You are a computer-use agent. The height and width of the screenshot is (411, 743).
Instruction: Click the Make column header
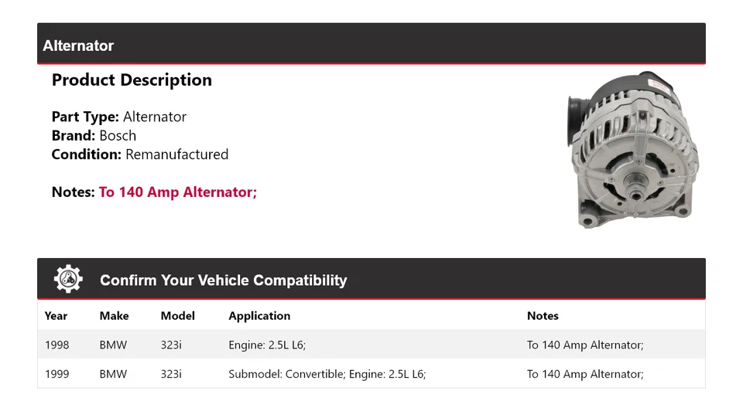114,315
